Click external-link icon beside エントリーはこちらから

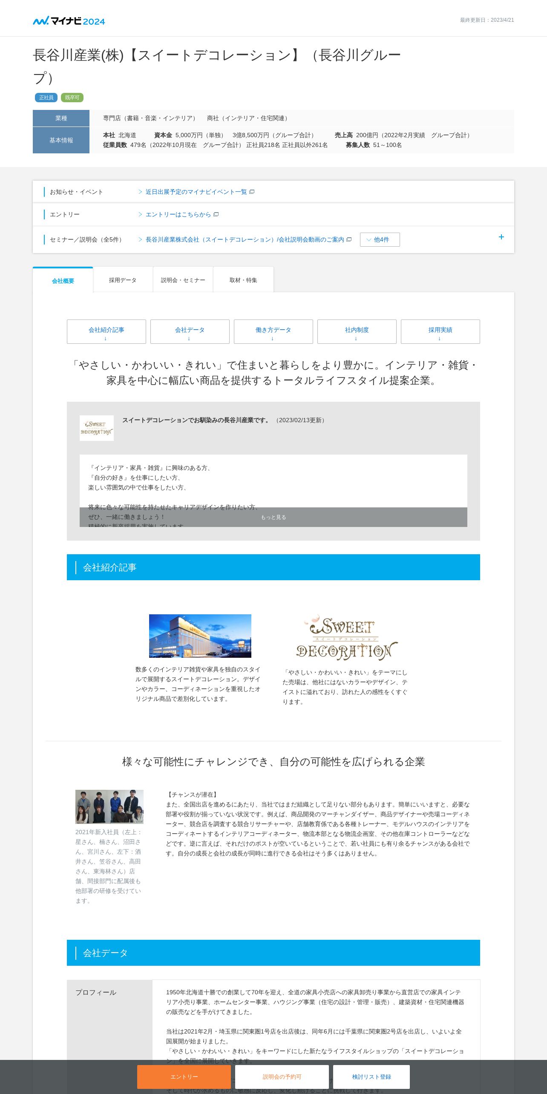coord(216,214)
